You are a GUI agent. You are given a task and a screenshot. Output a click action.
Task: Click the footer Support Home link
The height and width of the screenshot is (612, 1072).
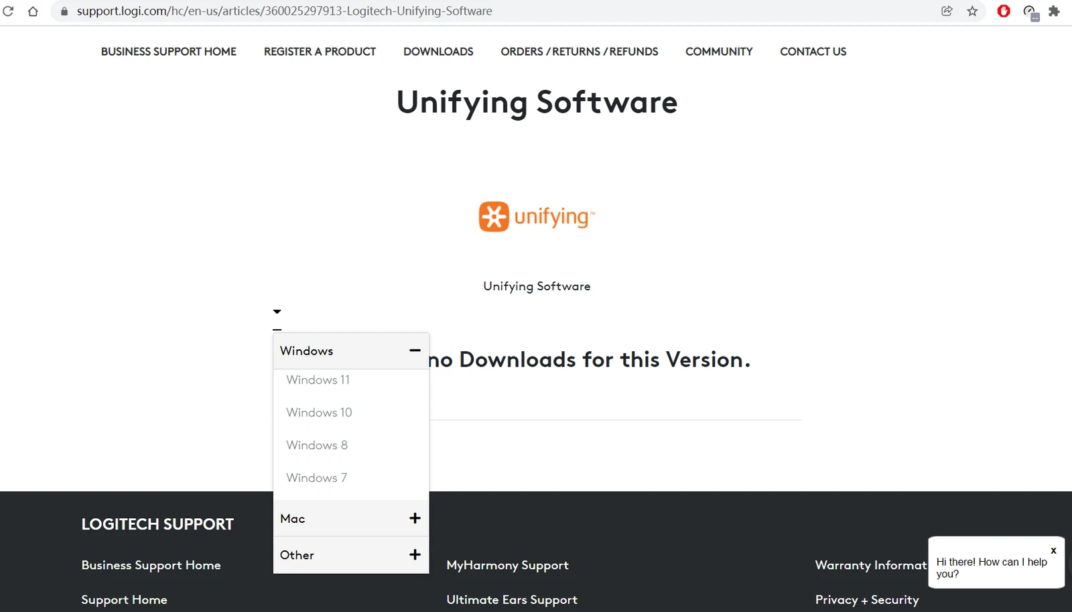point(124,600)
